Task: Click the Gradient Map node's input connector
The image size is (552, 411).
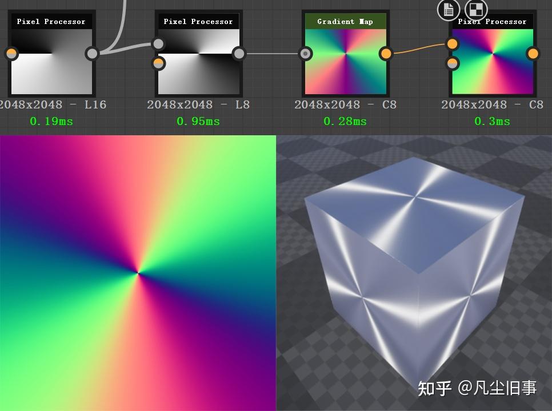Action: tap(306, 54)
